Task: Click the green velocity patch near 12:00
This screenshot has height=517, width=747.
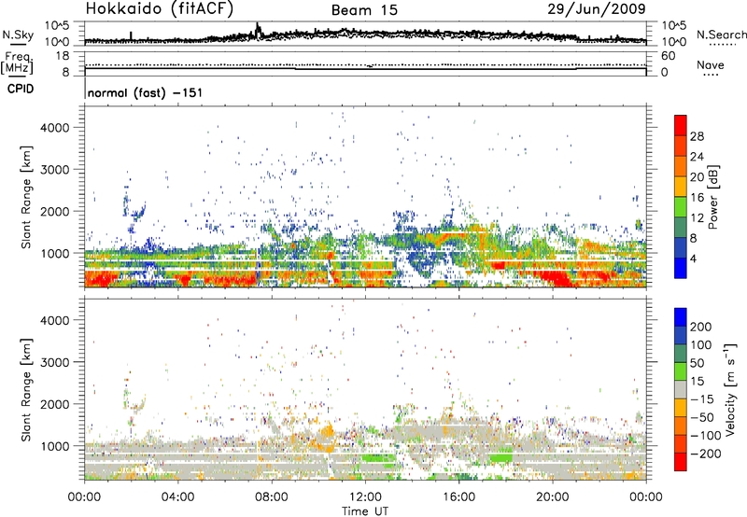Action: pos(378,458)
